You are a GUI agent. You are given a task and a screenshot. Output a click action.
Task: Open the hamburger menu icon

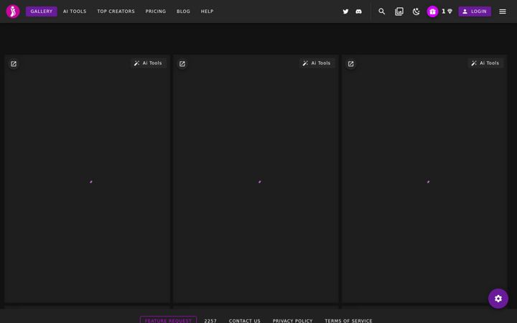point(503,11)
